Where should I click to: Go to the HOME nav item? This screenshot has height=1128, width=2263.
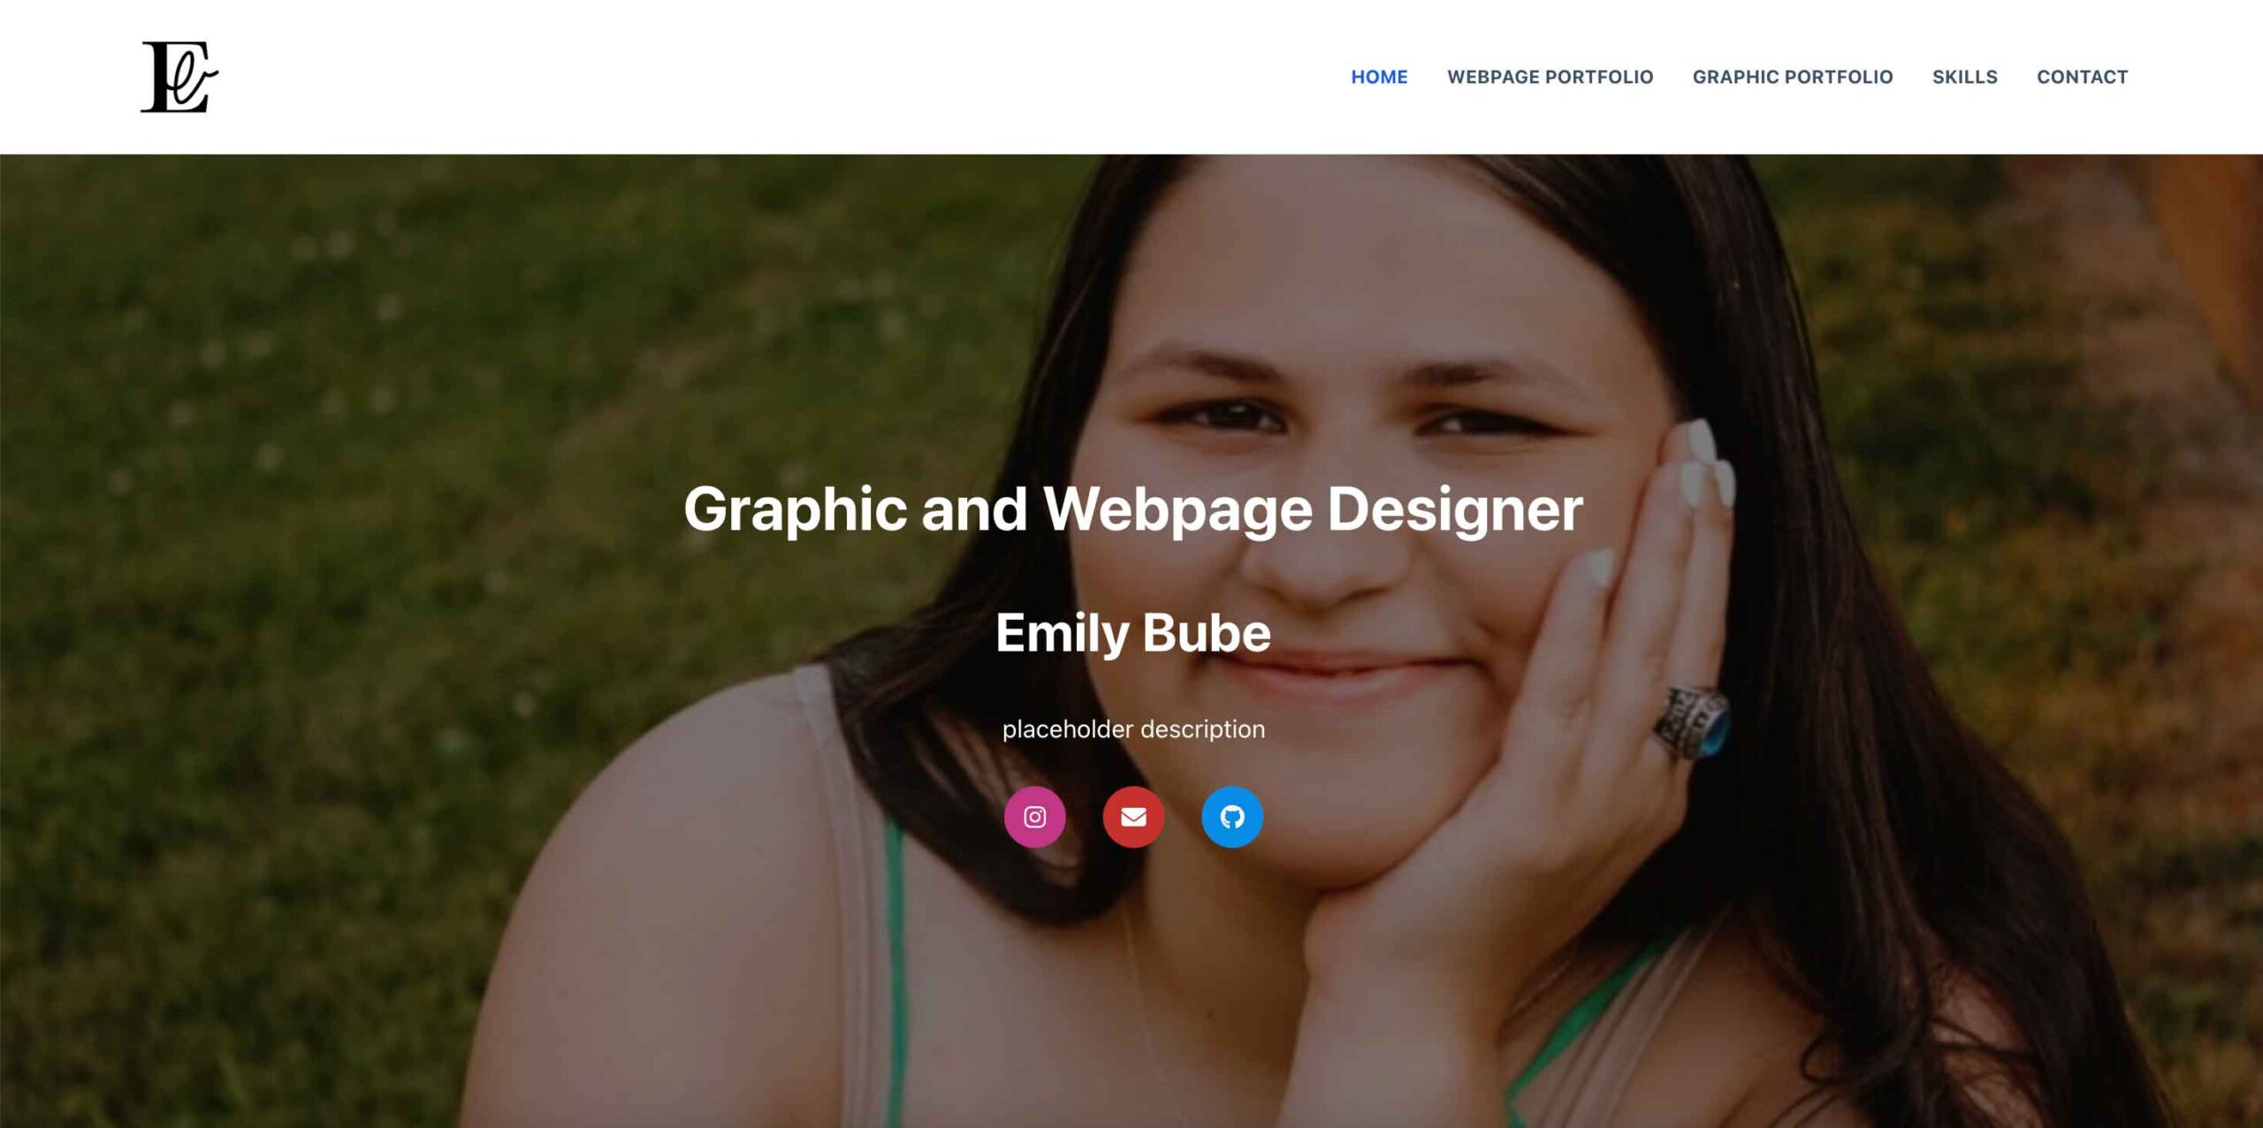coord(1379,77)
